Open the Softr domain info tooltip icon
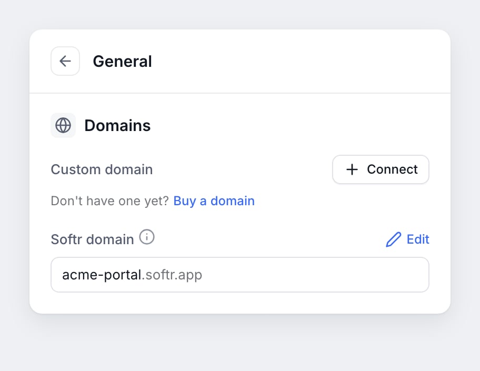 [147, 237]
